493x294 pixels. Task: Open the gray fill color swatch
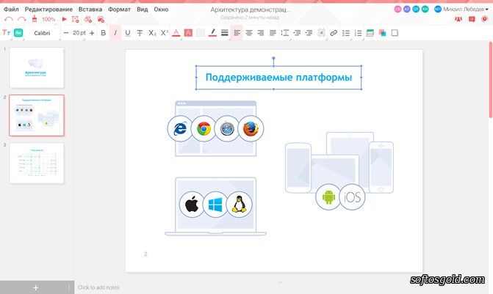pos(201,33)
